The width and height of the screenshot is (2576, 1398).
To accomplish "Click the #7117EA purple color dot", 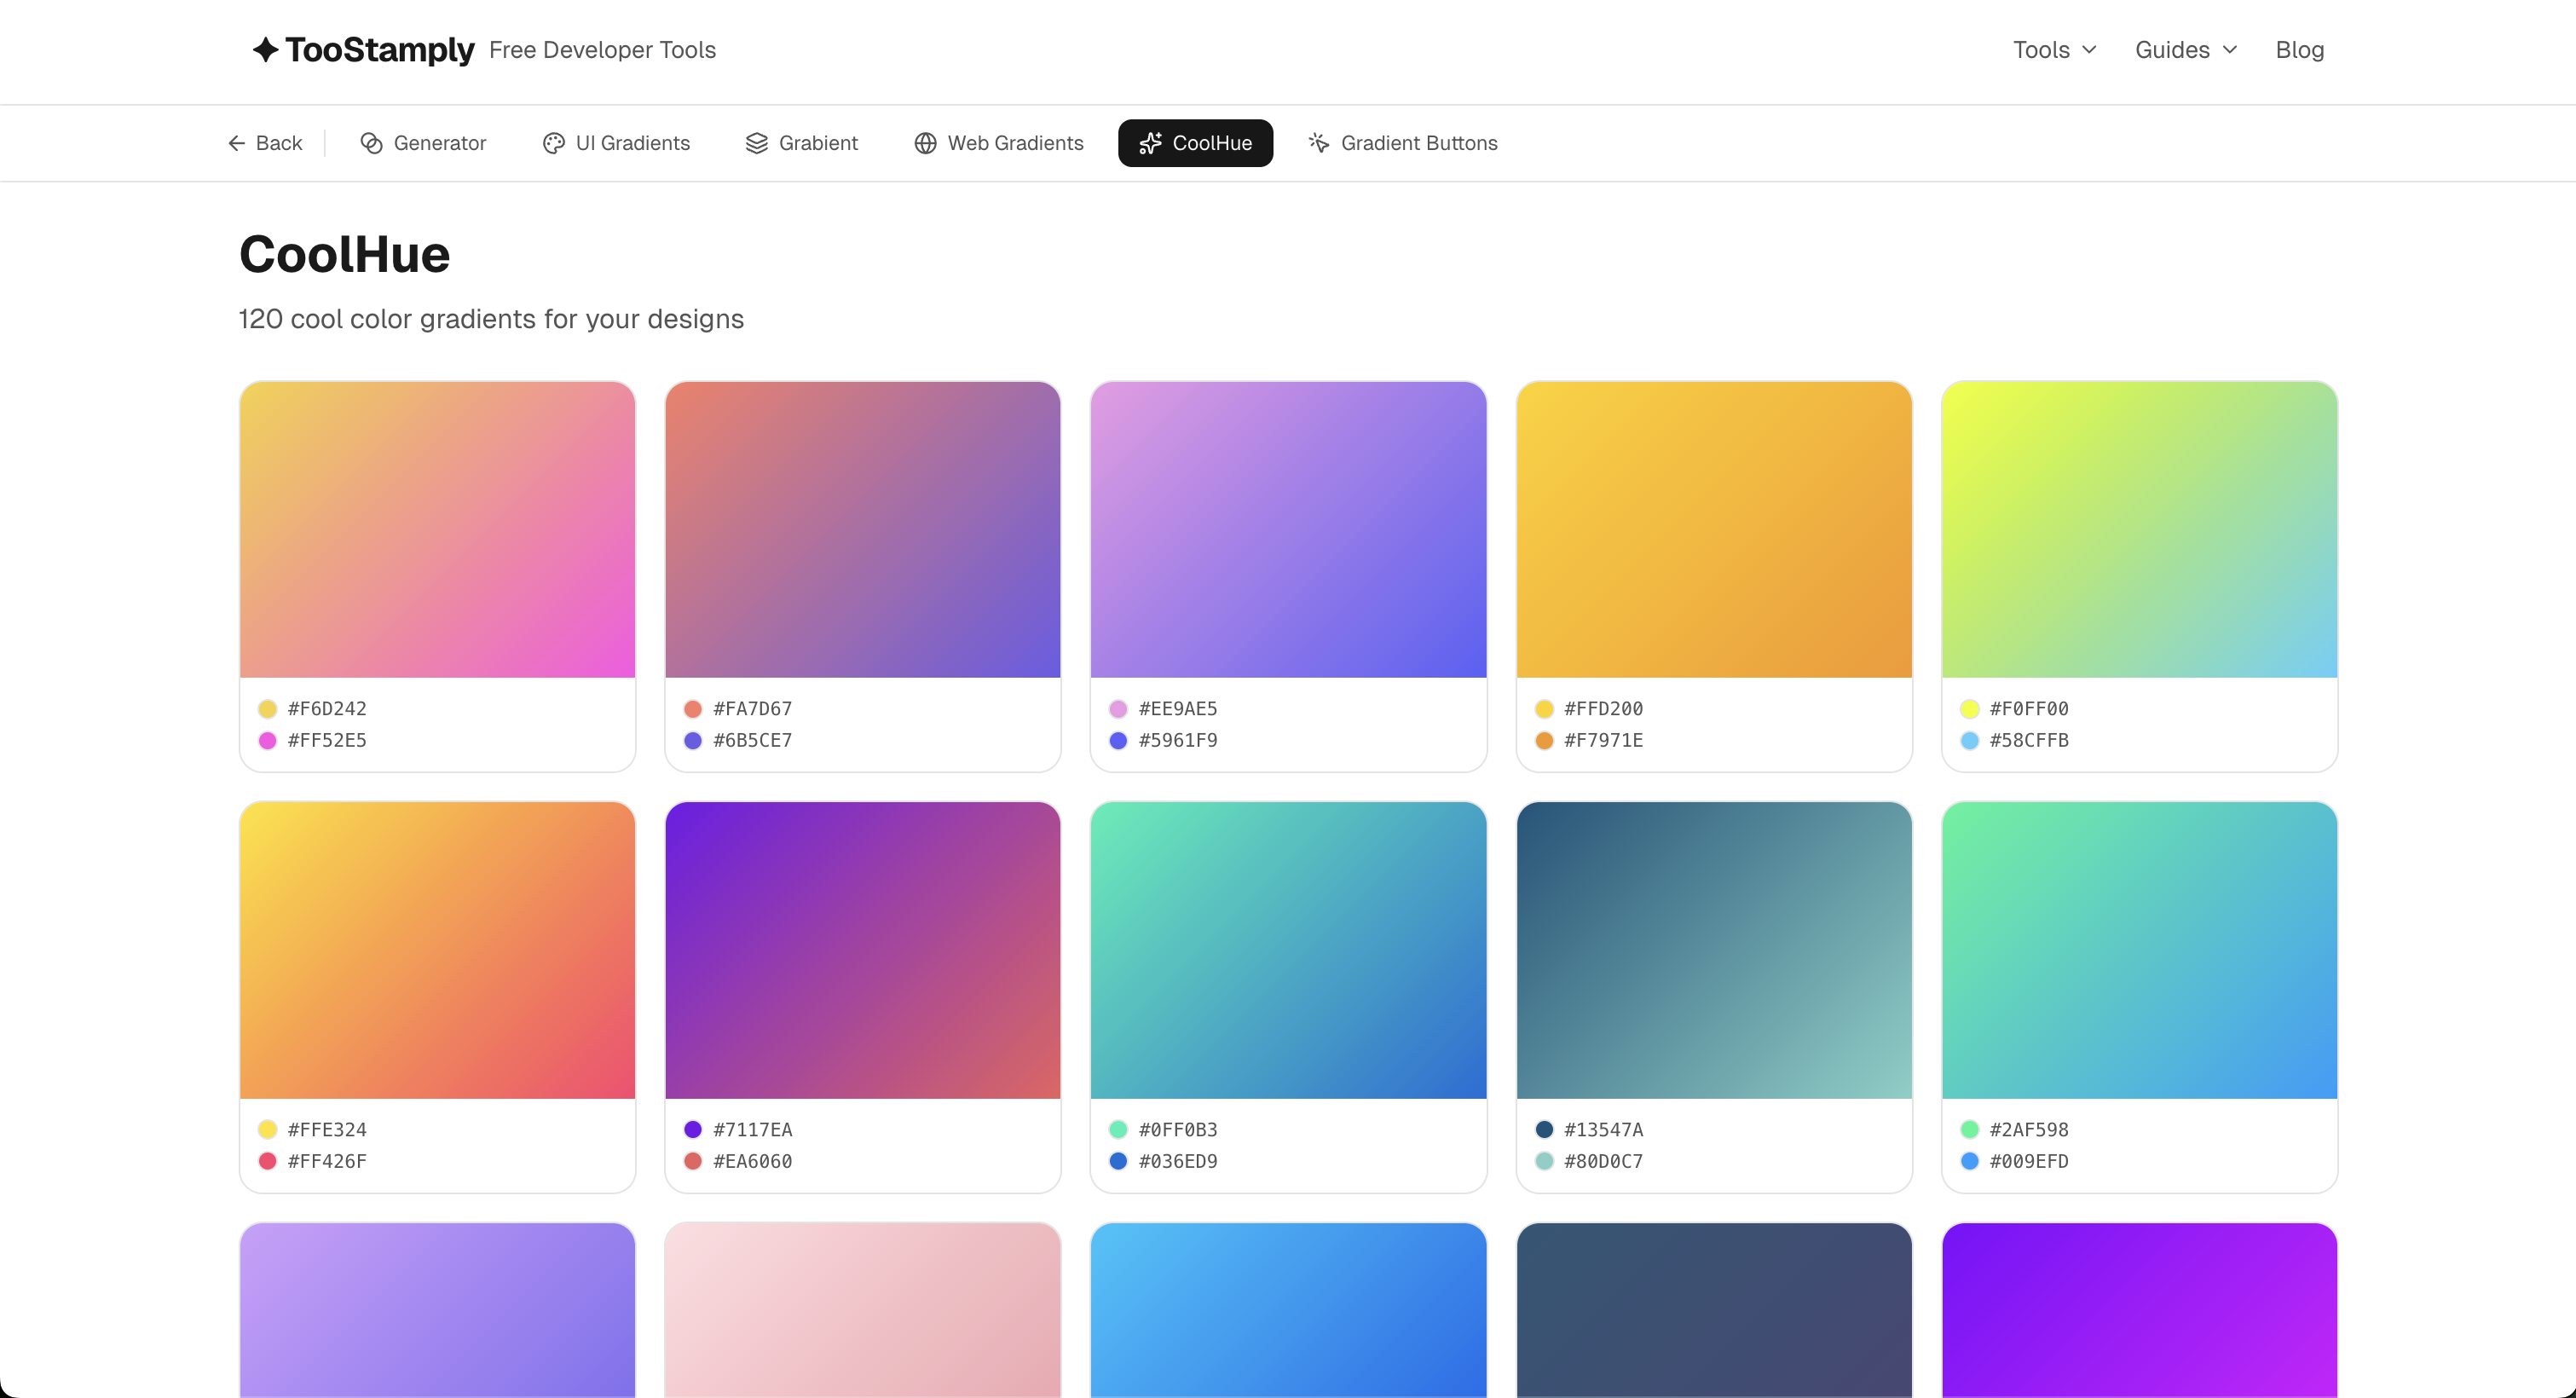I will click(693, 1130).
